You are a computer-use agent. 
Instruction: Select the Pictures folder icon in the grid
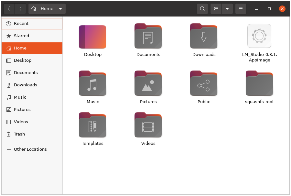(x=148, y=83)
